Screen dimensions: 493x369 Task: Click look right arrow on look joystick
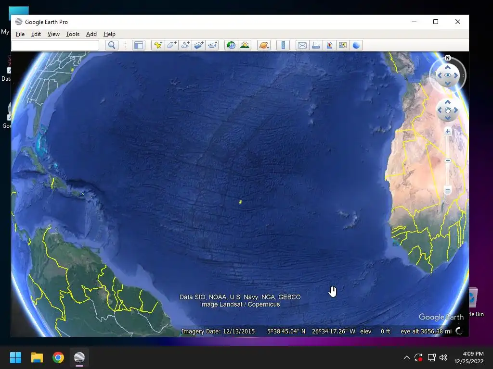(x=456, y=75)
